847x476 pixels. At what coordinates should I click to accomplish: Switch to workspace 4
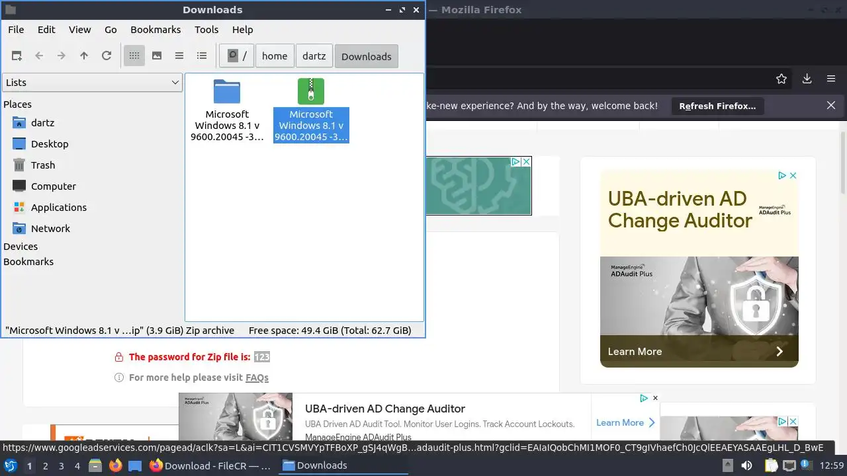[x=77, y=466]
